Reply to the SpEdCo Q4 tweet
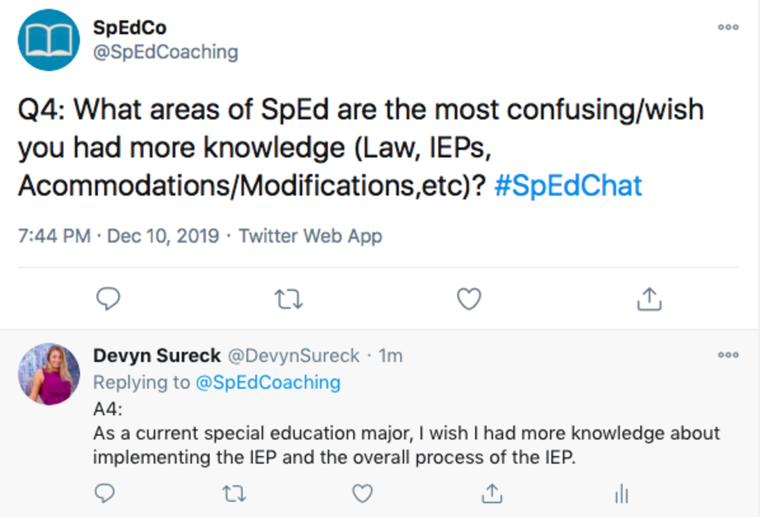Image resolution: width=761 pixels, height=517 pixels. pos(108,299)
